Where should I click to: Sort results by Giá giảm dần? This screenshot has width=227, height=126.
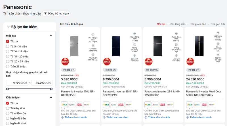click(198, 24)
